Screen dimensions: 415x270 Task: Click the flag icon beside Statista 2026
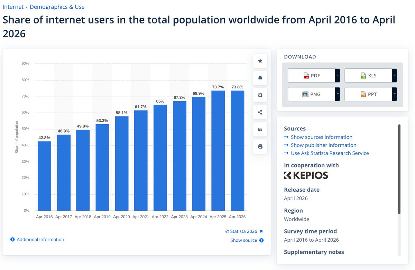tap(261, 231)
